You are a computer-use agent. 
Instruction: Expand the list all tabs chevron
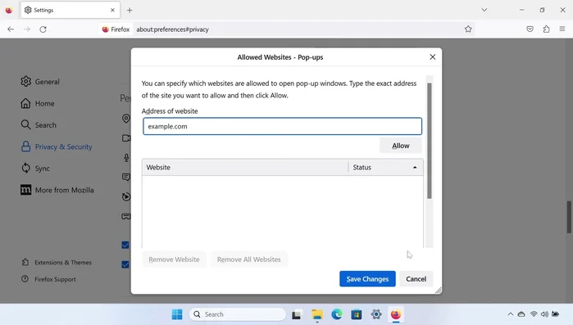(x=484, y=10)
